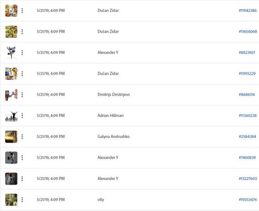Image resolution: width=259 pixels, height=211 pixels.
Task: Open the three-dot menu for the Adrian Hillman row
Action: pos(22,116)
